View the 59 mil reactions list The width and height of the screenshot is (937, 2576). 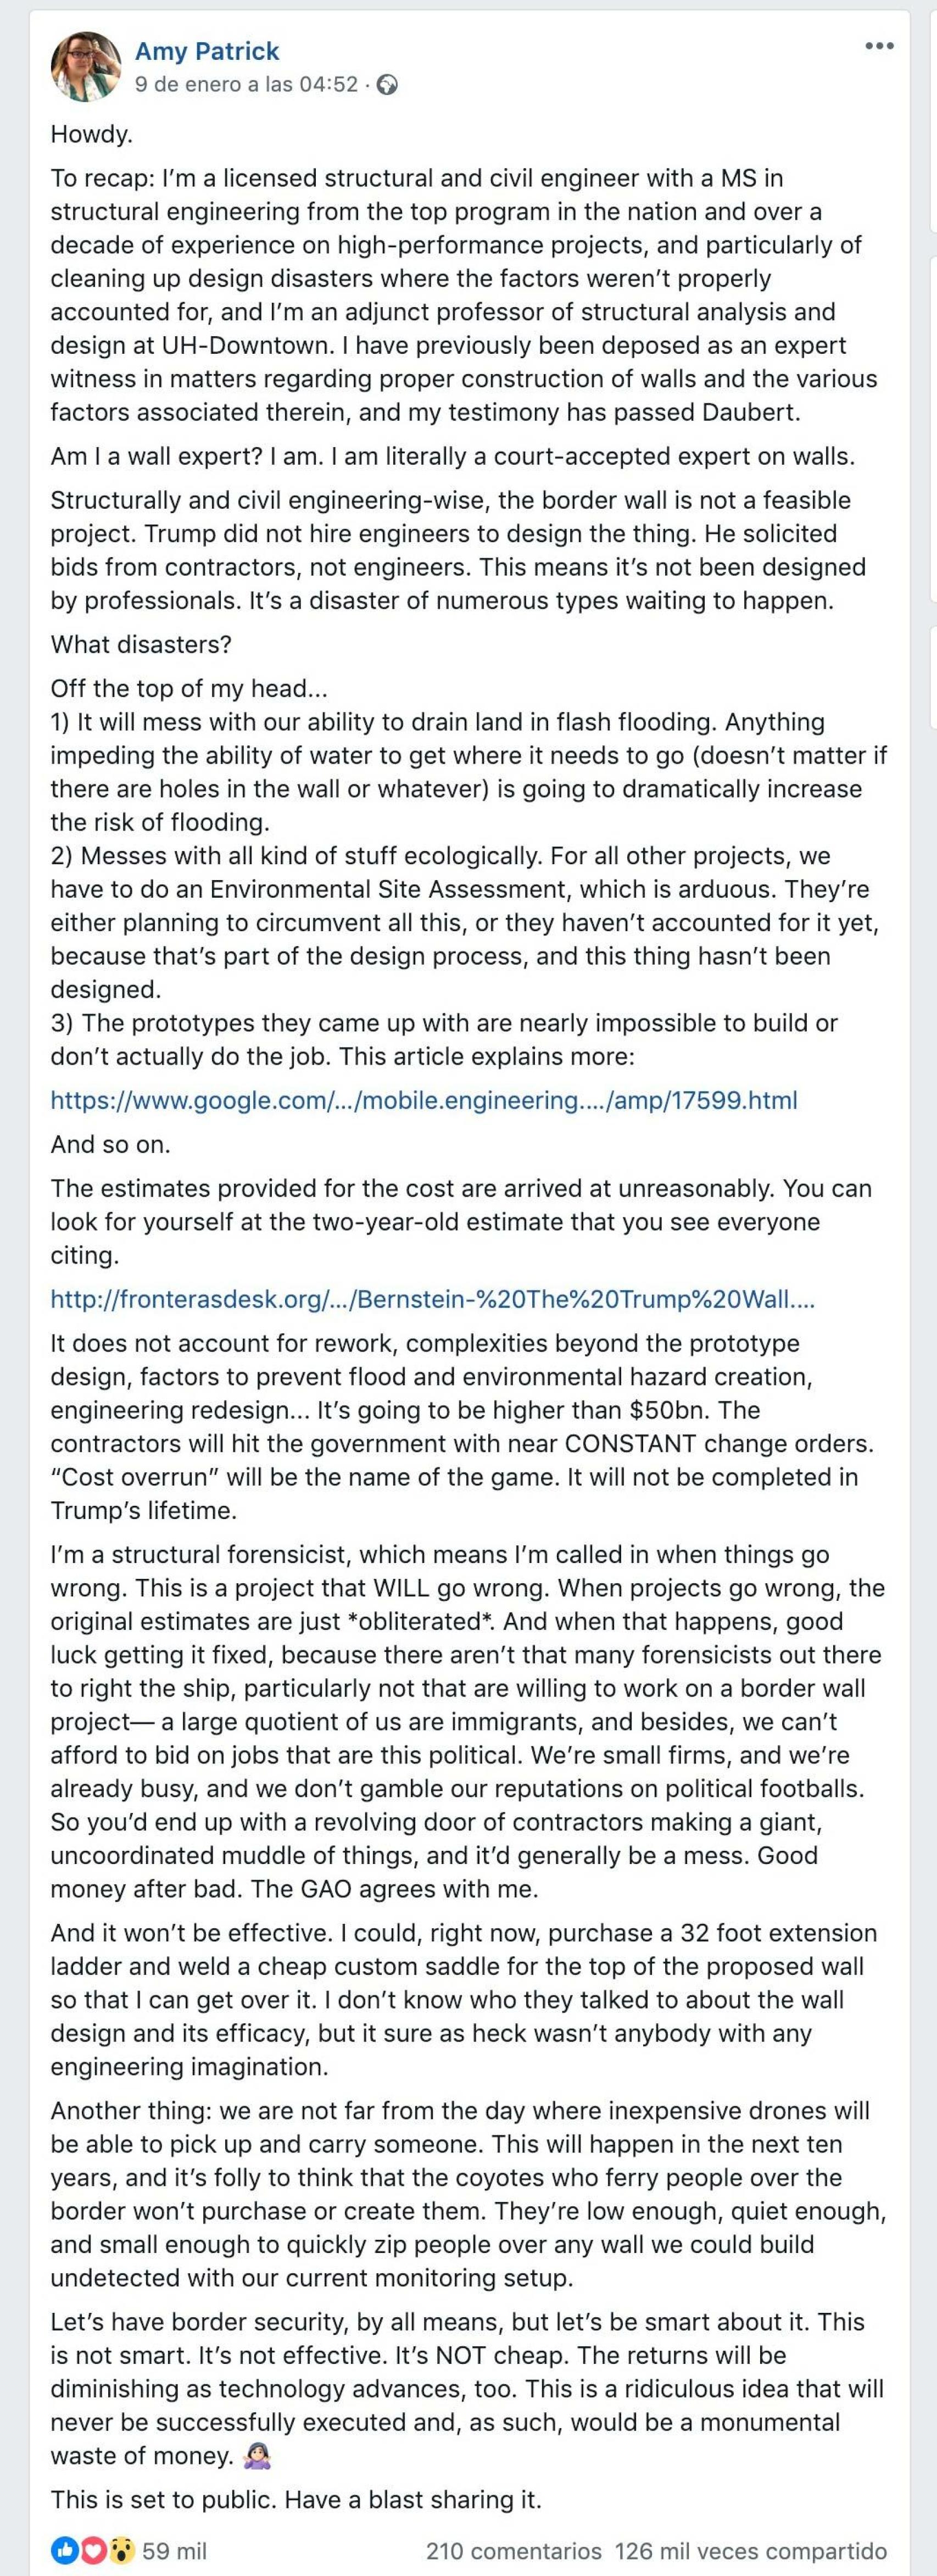[x=174, y=2551]
